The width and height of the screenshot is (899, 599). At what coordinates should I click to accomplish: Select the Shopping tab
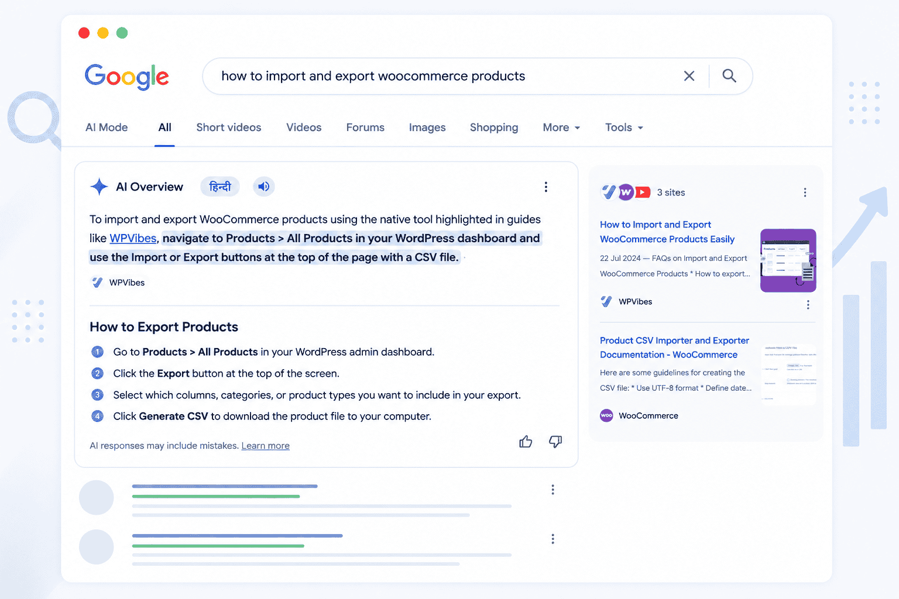494,128
